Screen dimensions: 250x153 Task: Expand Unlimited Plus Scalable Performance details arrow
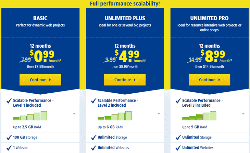[x=159, y=114]
